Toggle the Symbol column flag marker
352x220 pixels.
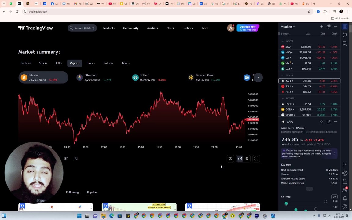tap(279, 33)
